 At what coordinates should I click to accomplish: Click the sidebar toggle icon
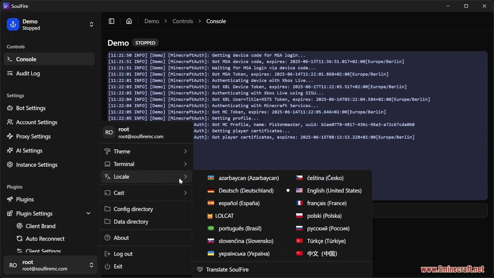(x=111, y=21)
